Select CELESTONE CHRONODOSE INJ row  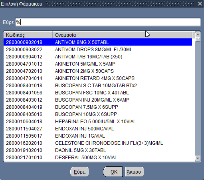coord(98,143)
